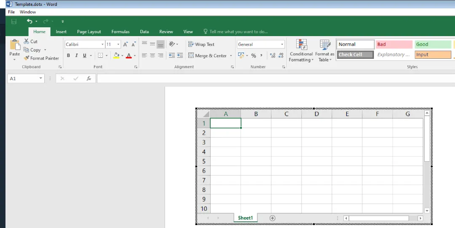The height and width of the screenshot is (228, 455).
Task: Open the Window menu
Action: tap(28, 12)
